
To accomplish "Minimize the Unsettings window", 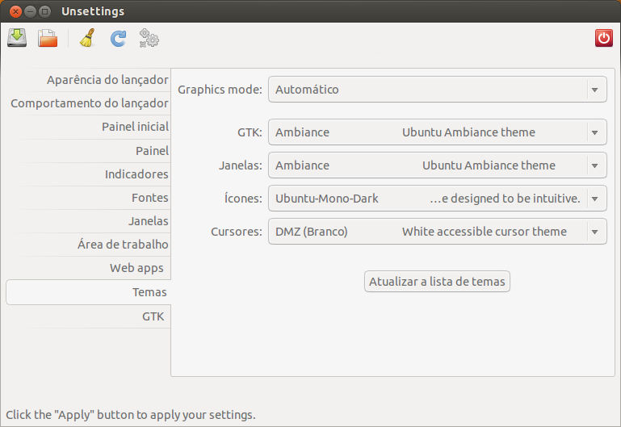I will point(30,11).
